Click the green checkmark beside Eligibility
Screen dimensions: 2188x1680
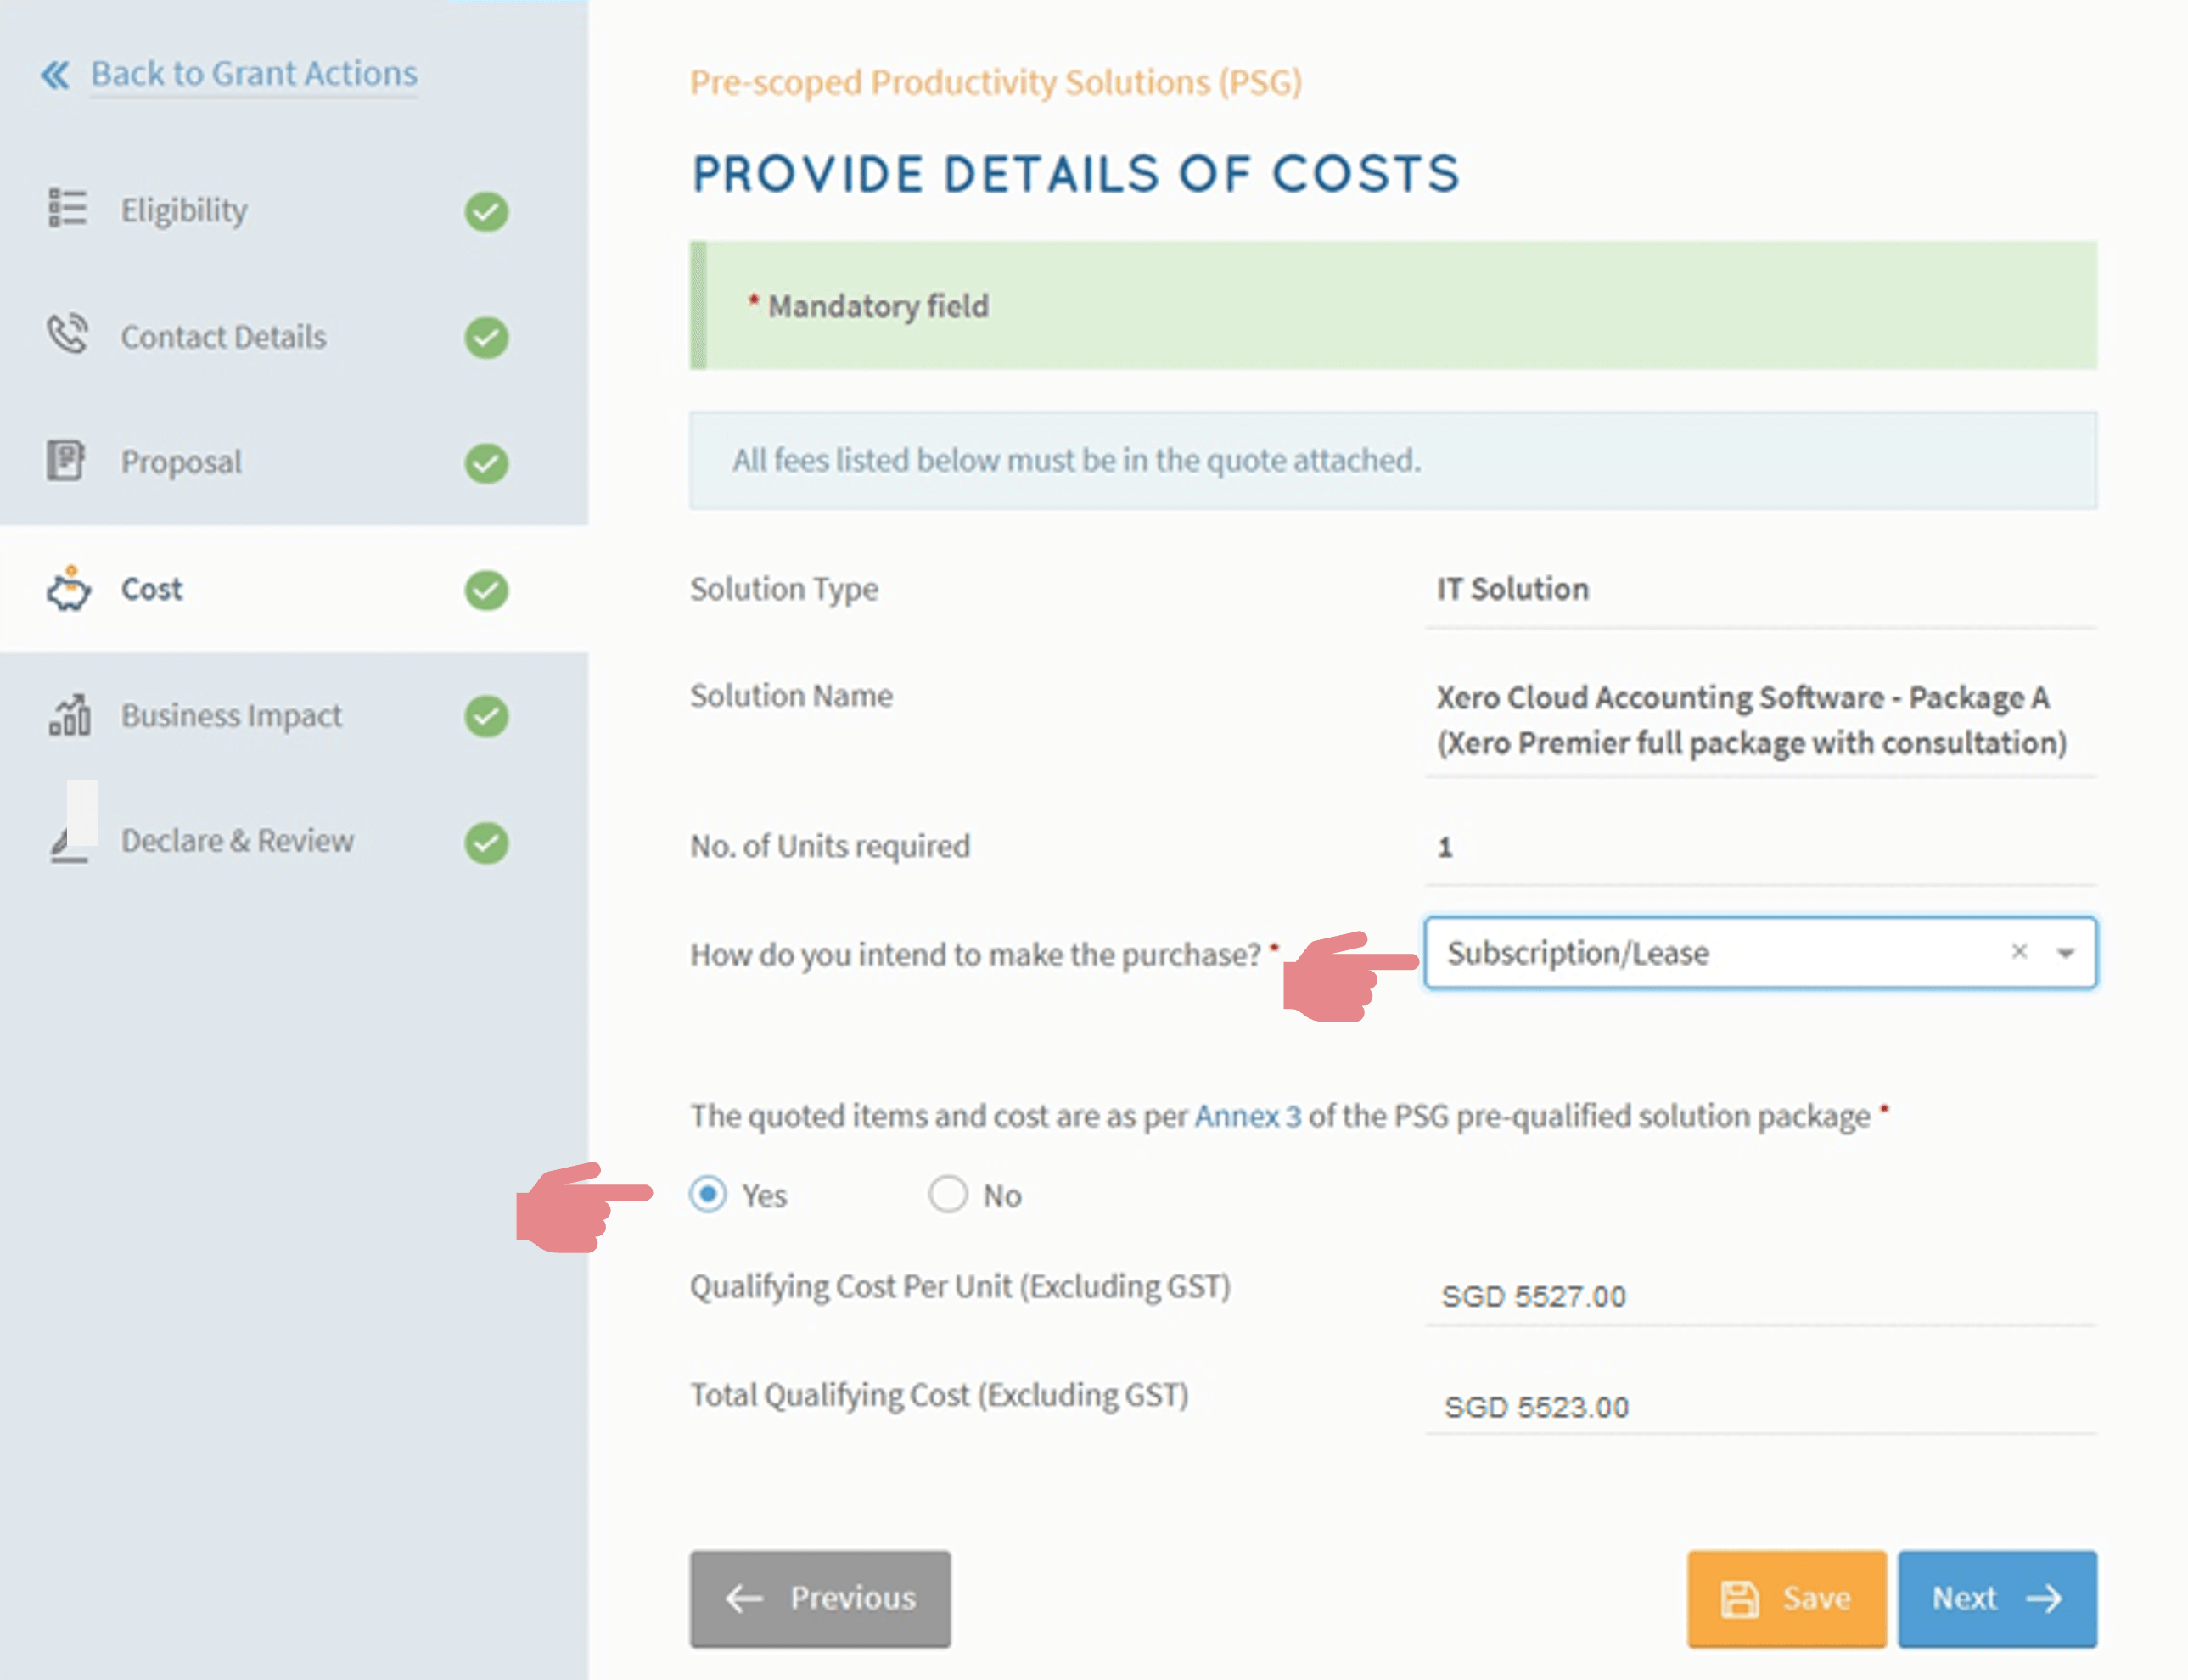click(x=486, y=211)
